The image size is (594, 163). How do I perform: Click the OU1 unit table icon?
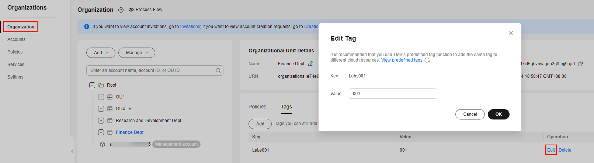(110, 97)
